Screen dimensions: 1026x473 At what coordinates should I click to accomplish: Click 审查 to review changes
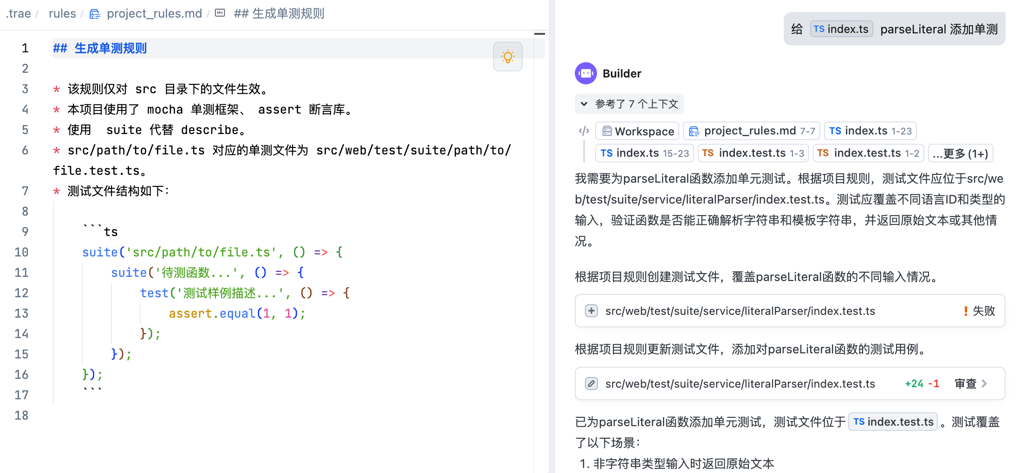coord(966,384)
